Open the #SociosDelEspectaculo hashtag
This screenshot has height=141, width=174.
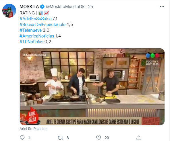click(42, 25)
